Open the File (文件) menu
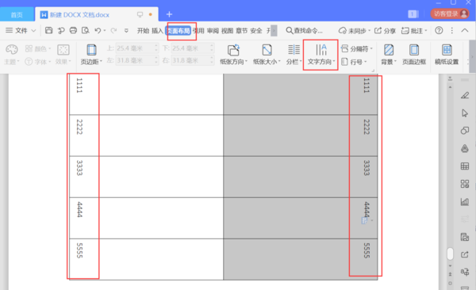Screen dimensions: 476x290 [21, 30]
